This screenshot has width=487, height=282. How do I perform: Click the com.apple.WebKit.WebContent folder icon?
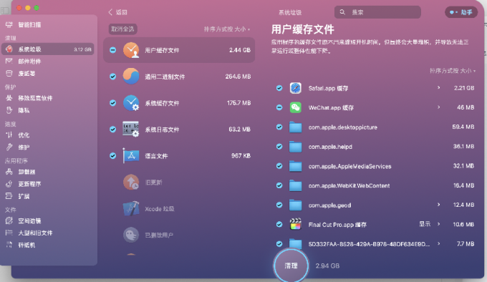point(295,185)
